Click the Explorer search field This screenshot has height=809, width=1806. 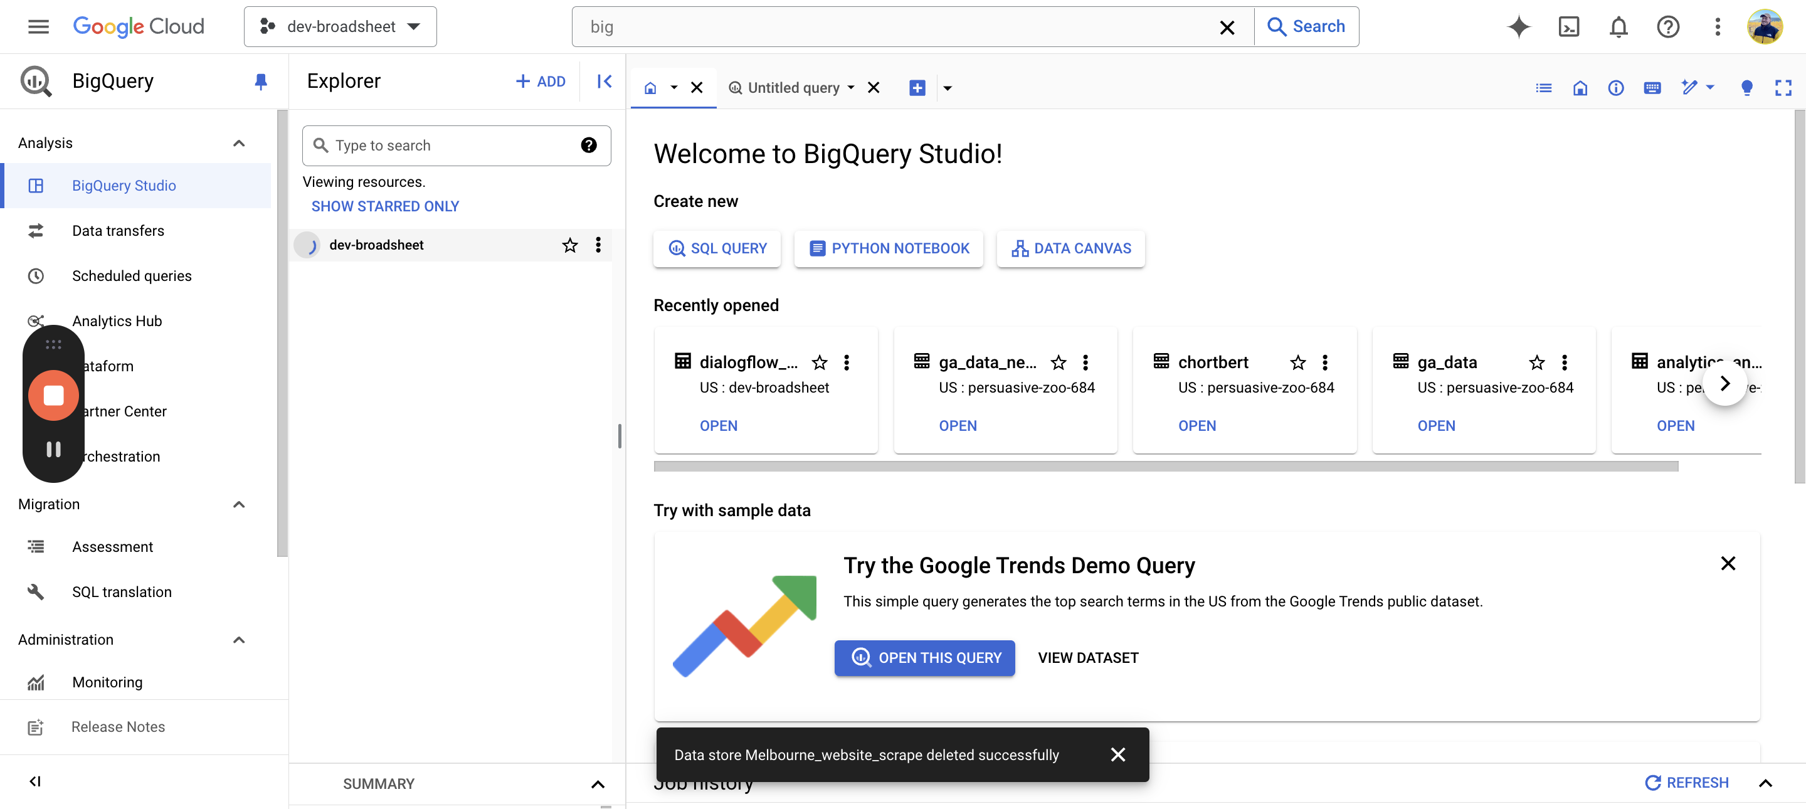(x=449, y=146)
